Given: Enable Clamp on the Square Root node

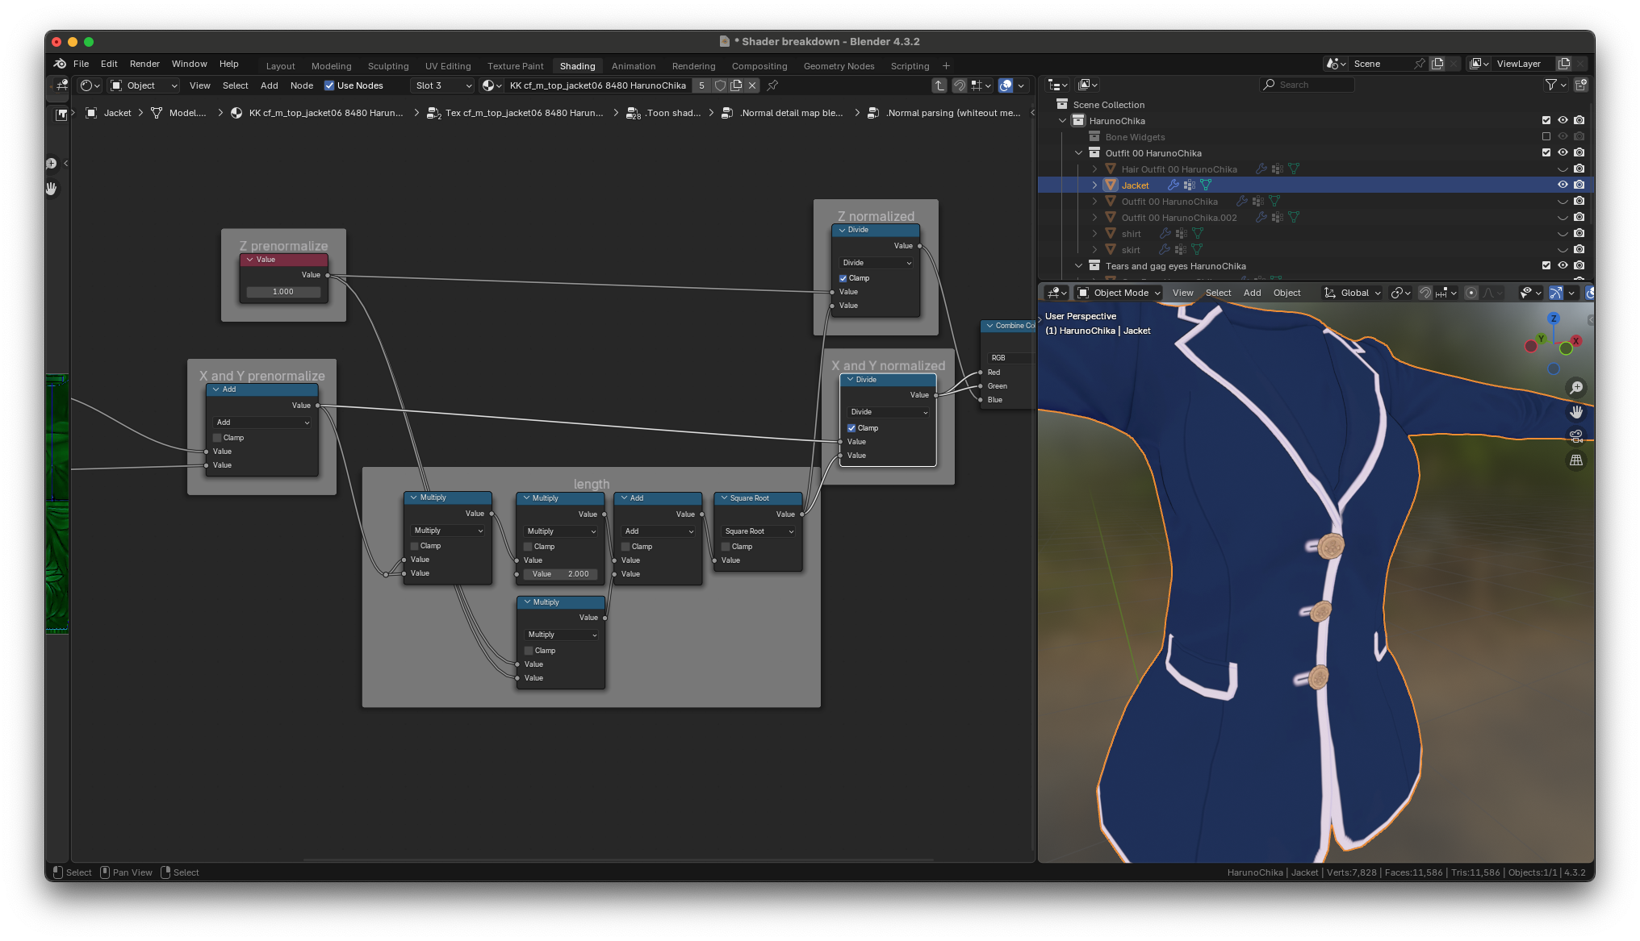Looking at the screenshot, I should 726,547.
